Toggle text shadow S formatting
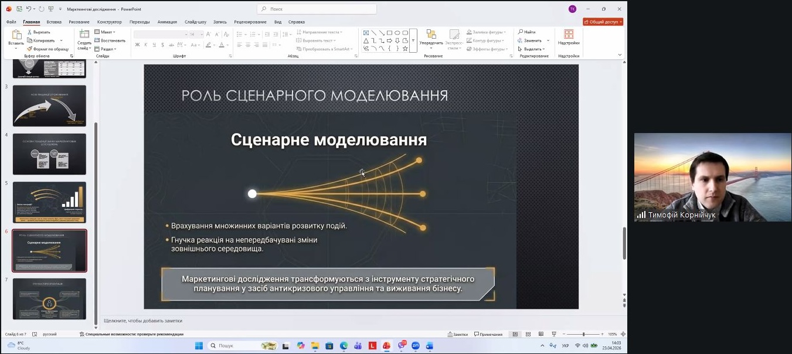The height and width of the screenshot is (354, 792). (x=162, y=45)
